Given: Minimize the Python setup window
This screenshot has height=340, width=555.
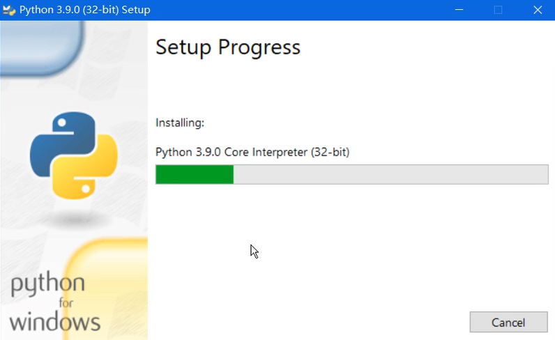Looking at the screenshot, I should click(459, 10).
